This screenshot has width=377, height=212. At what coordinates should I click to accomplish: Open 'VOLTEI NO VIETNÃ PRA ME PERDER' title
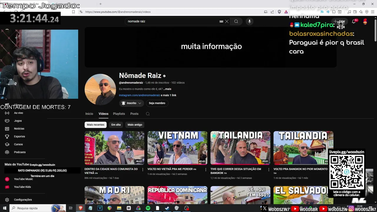coord(172,169)
